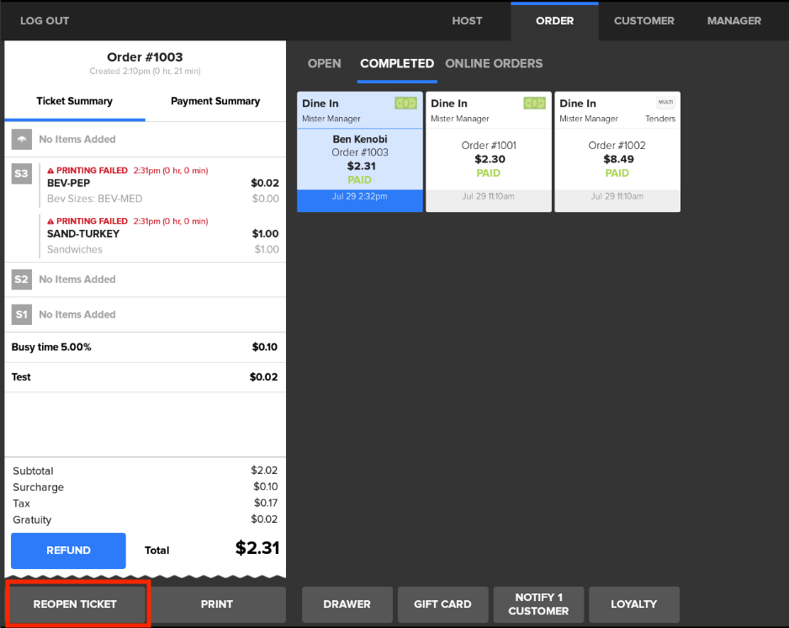Click the S3 seat badge icon
The height and width of the screenshot is (628, 789).
point(21,174)
